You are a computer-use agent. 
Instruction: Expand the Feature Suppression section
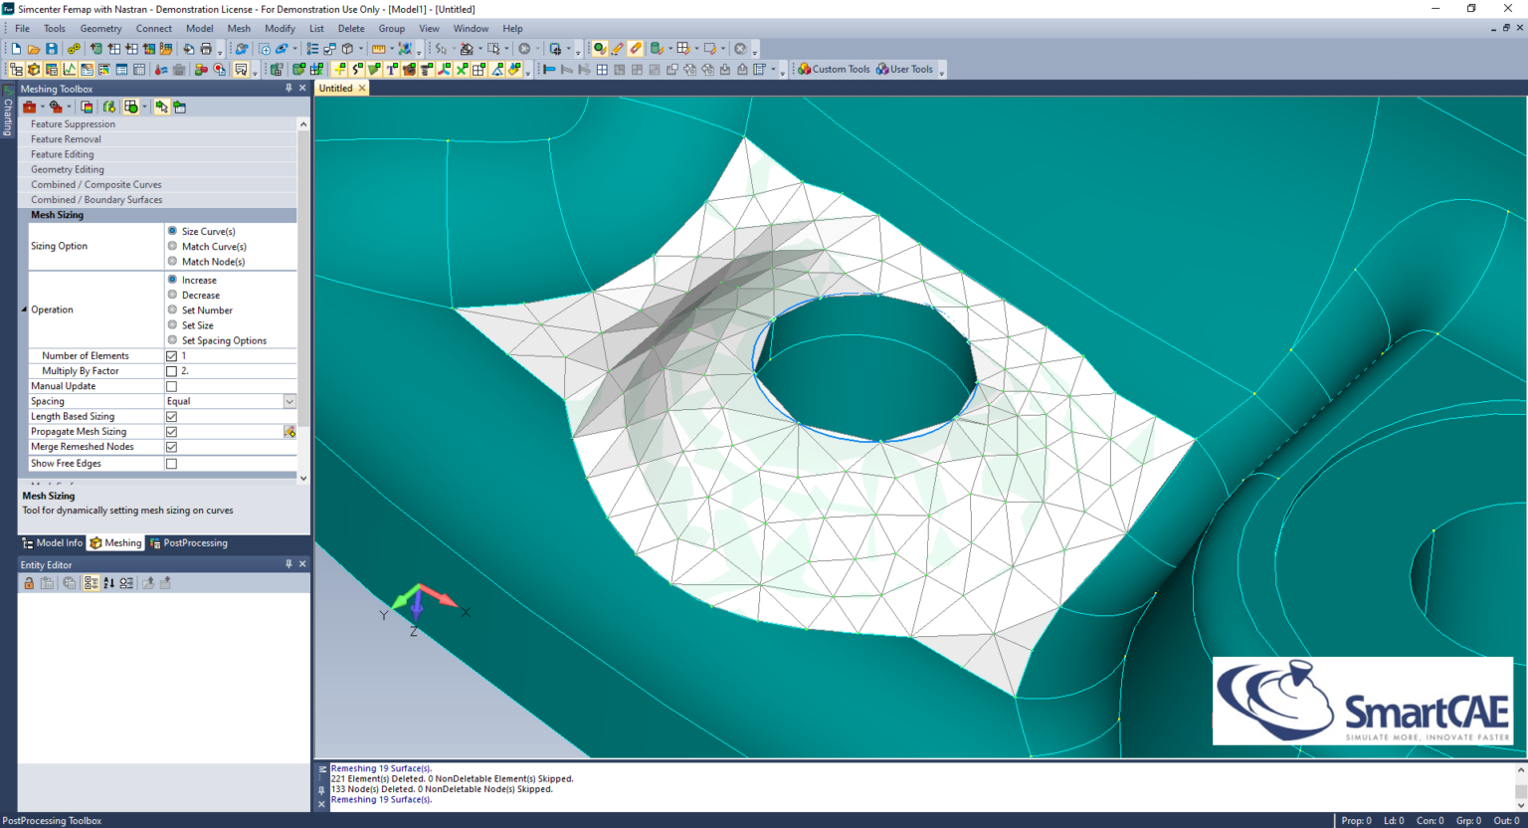pos(73,124)
